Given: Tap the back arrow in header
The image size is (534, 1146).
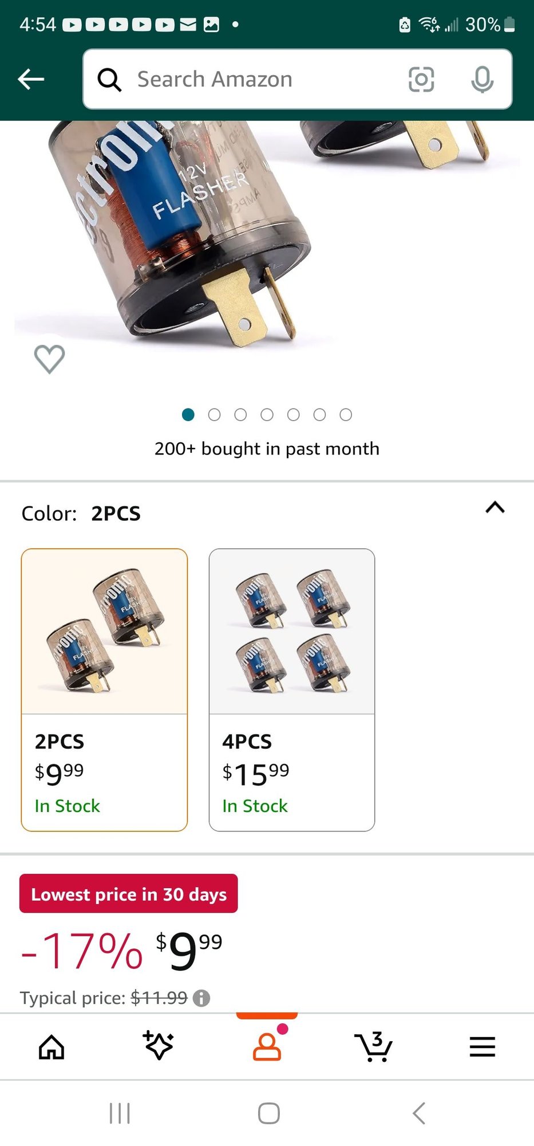Looking at the screenshot, I should 31,79.
